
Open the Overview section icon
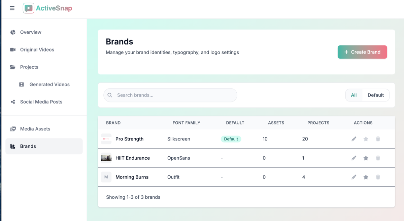coord(12,32)
